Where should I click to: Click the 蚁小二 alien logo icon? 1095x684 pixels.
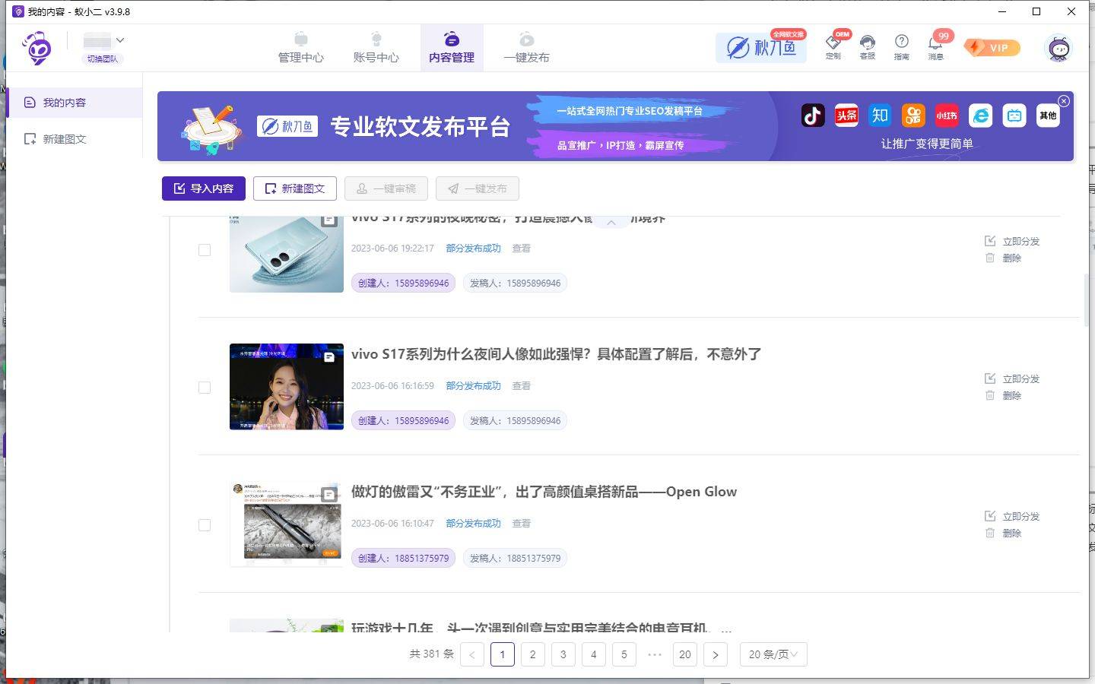(x=36, y=48)
